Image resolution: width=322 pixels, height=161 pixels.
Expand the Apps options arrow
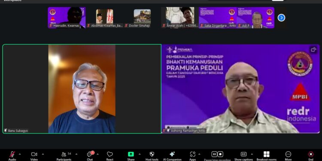coord(199,154)
